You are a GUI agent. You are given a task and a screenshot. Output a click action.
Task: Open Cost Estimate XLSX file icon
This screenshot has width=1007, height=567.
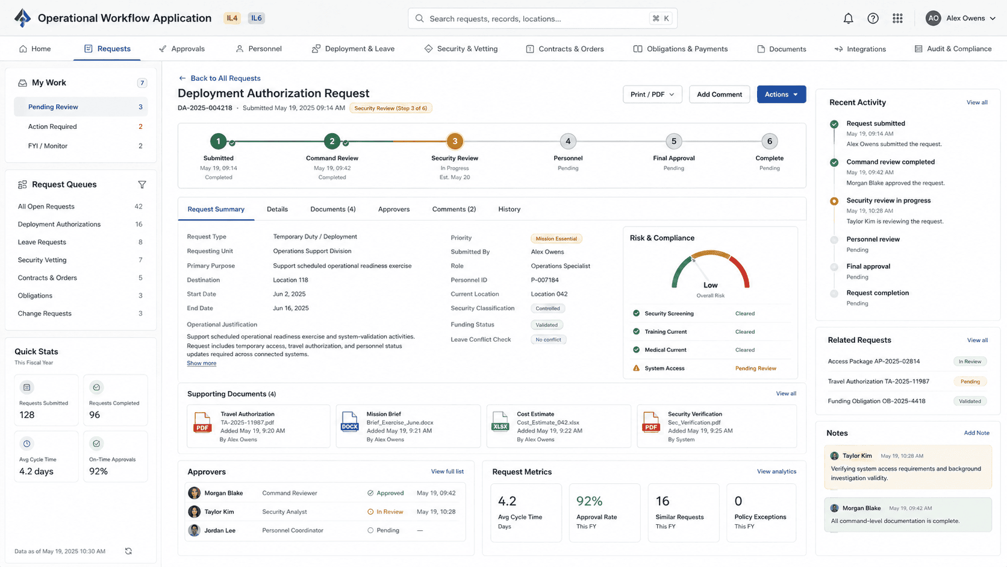tap(500, 422)
